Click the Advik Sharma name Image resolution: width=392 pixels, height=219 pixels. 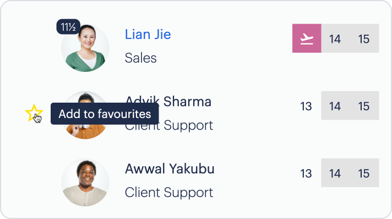(x=168, y=102)
